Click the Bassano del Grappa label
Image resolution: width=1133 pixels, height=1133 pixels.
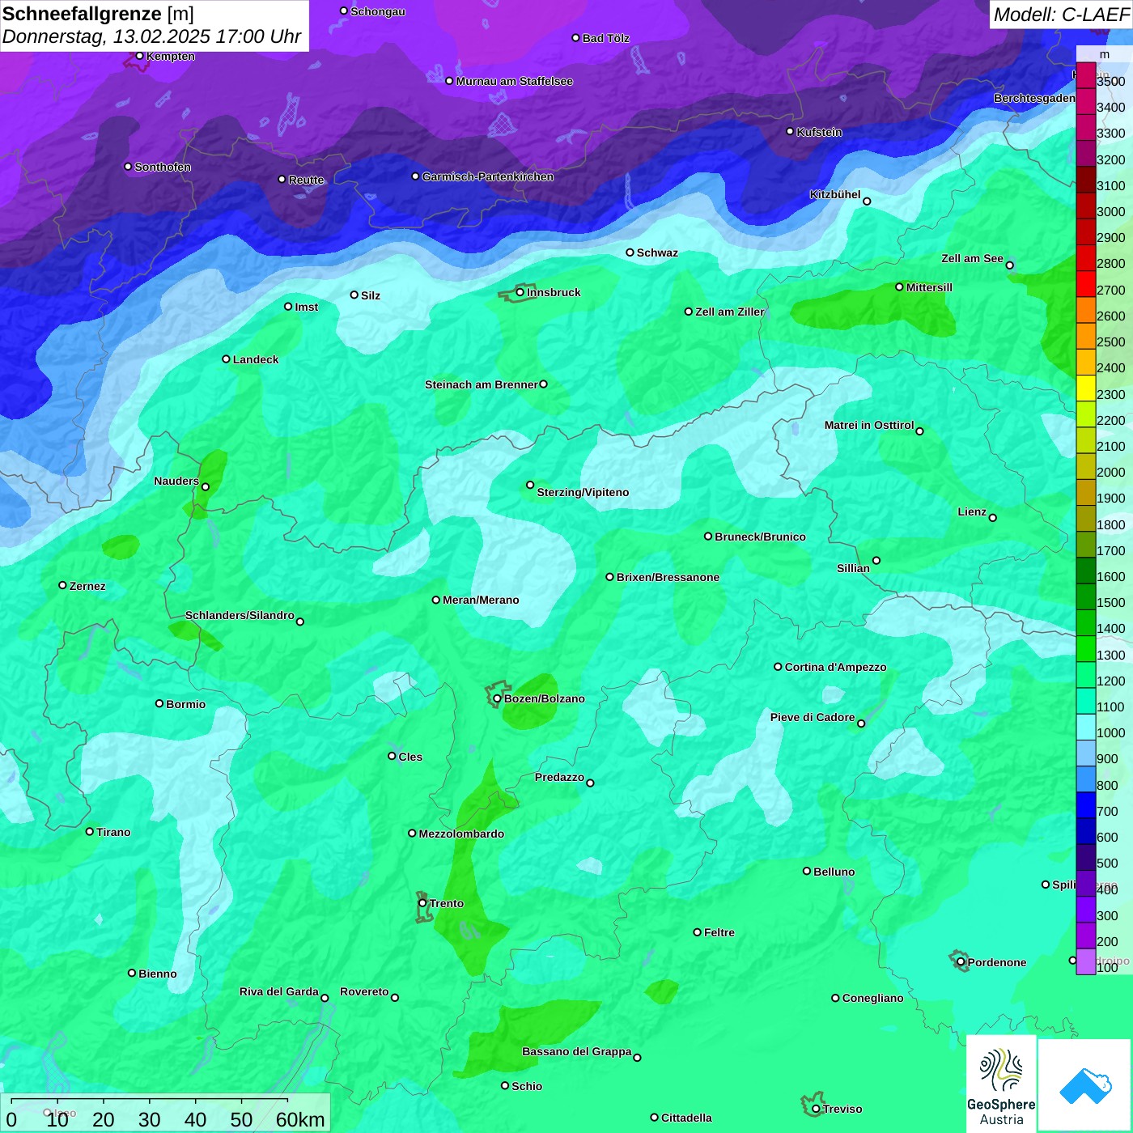[x=577, y=1051]
